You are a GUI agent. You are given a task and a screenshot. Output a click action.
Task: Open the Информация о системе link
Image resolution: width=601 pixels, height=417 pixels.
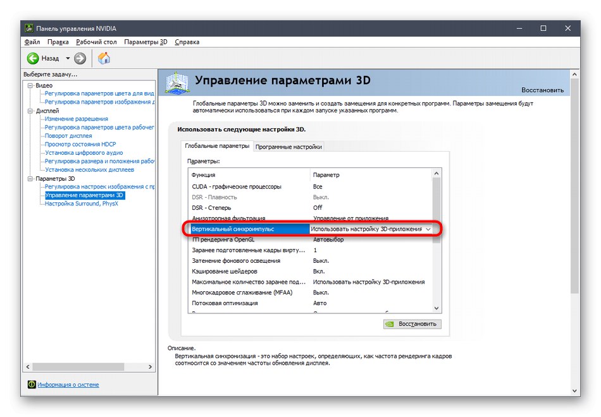click(x=68, y=385)
